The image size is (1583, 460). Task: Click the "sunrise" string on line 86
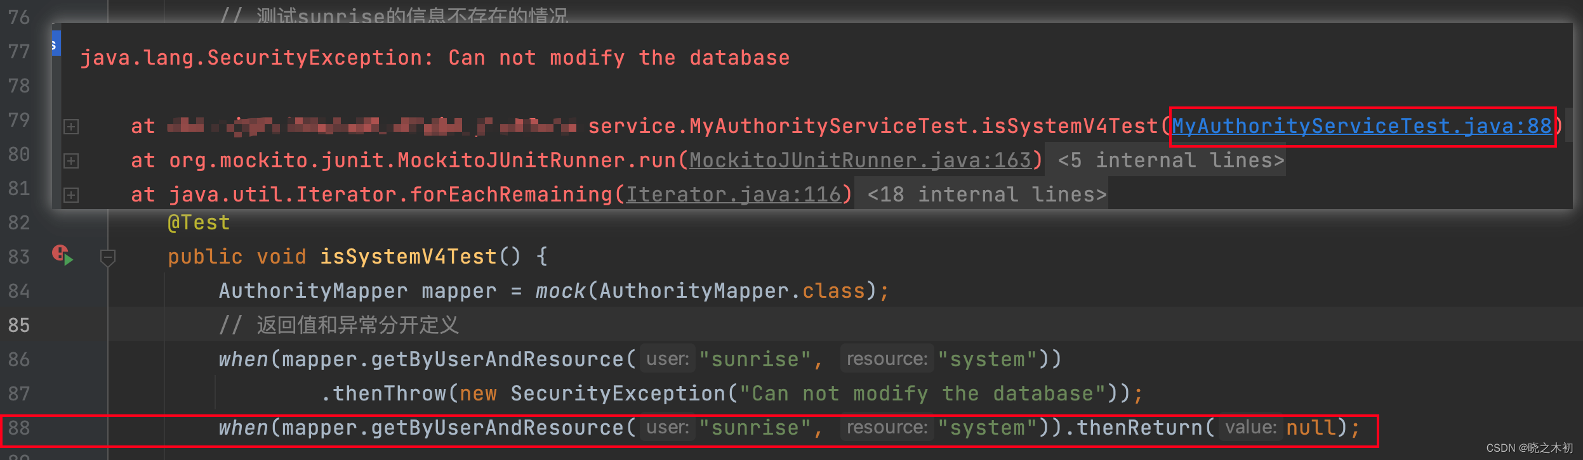755,359
